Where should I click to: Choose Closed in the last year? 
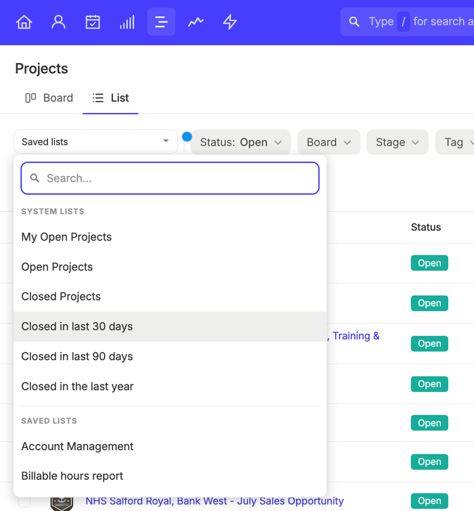[170, 386]
